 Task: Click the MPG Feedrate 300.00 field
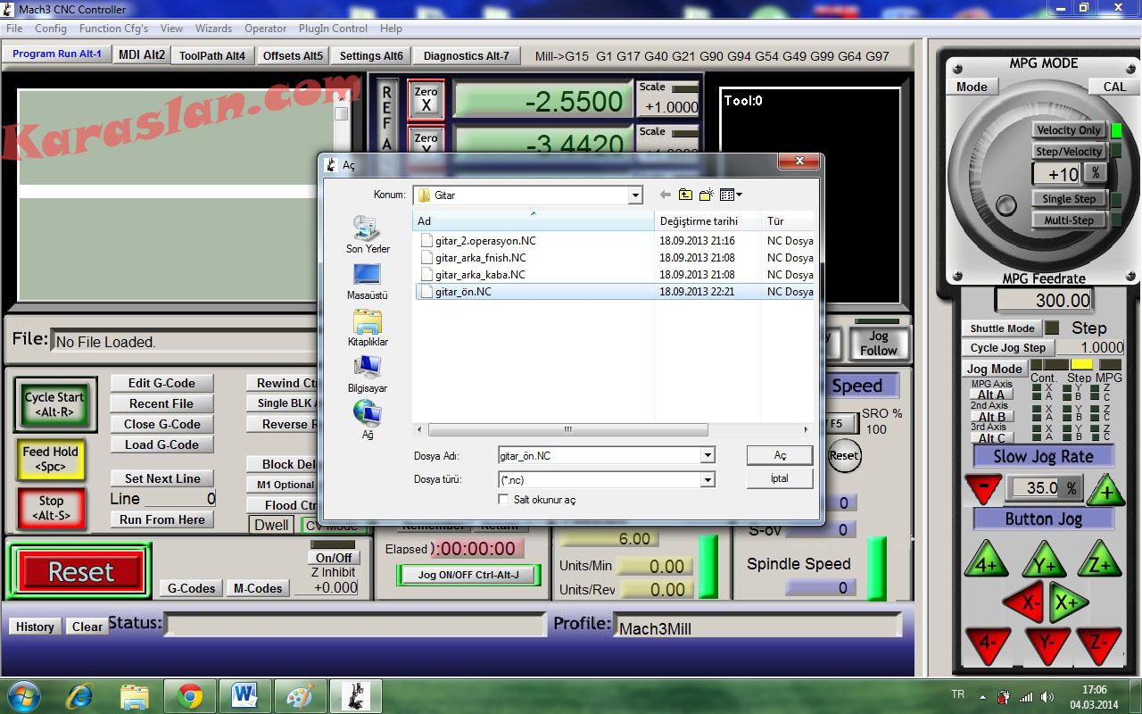coord(1044,301)
